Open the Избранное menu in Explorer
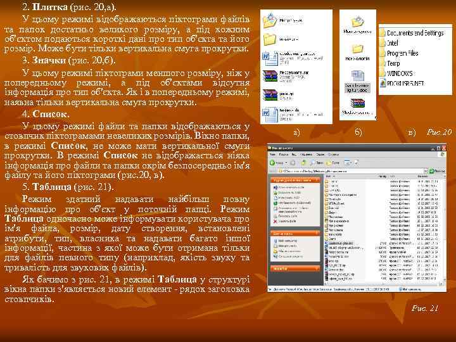The width and height of the screenshot is (456, 342). pos(307,155)
